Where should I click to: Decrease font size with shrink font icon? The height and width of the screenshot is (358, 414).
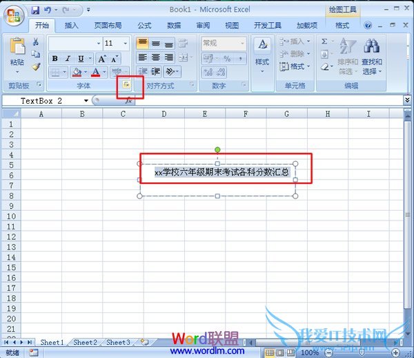click(115, 59)
